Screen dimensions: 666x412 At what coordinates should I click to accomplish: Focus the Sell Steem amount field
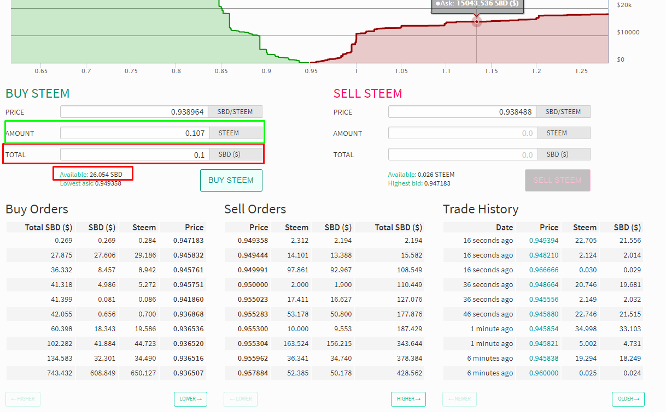[463, 133]
